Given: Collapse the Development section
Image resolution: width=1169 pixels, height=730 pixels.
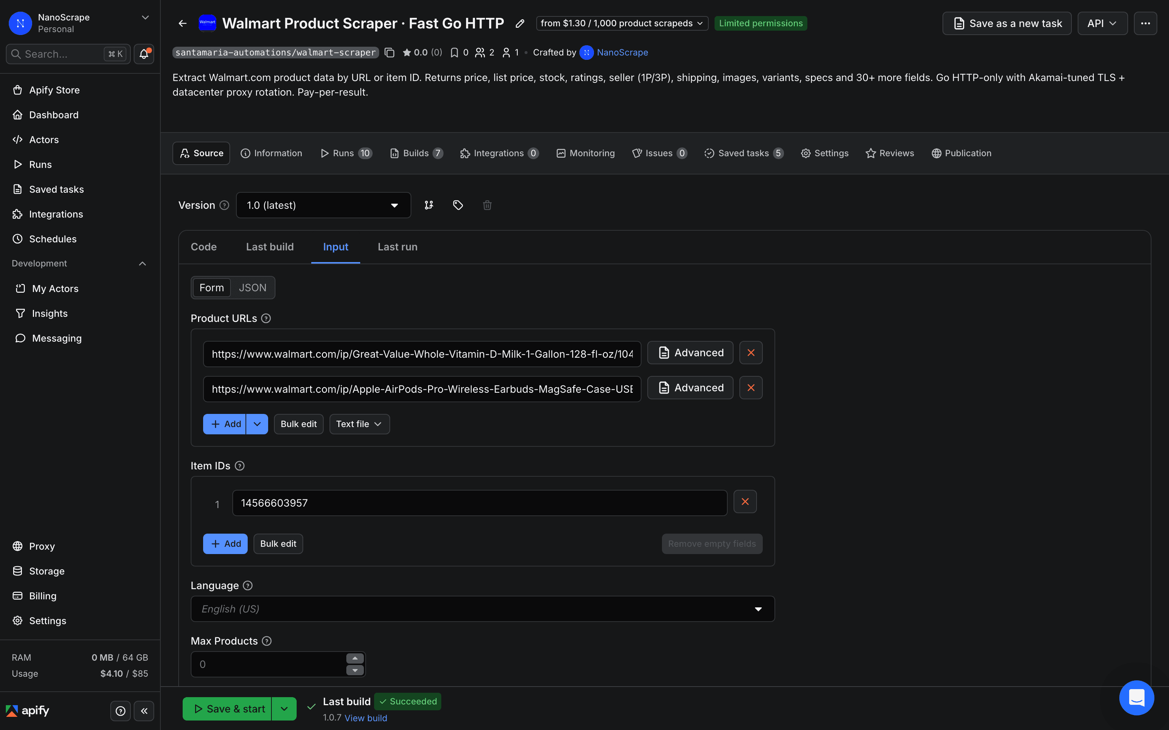Looking at the screenshot, I should click(142, 264).
